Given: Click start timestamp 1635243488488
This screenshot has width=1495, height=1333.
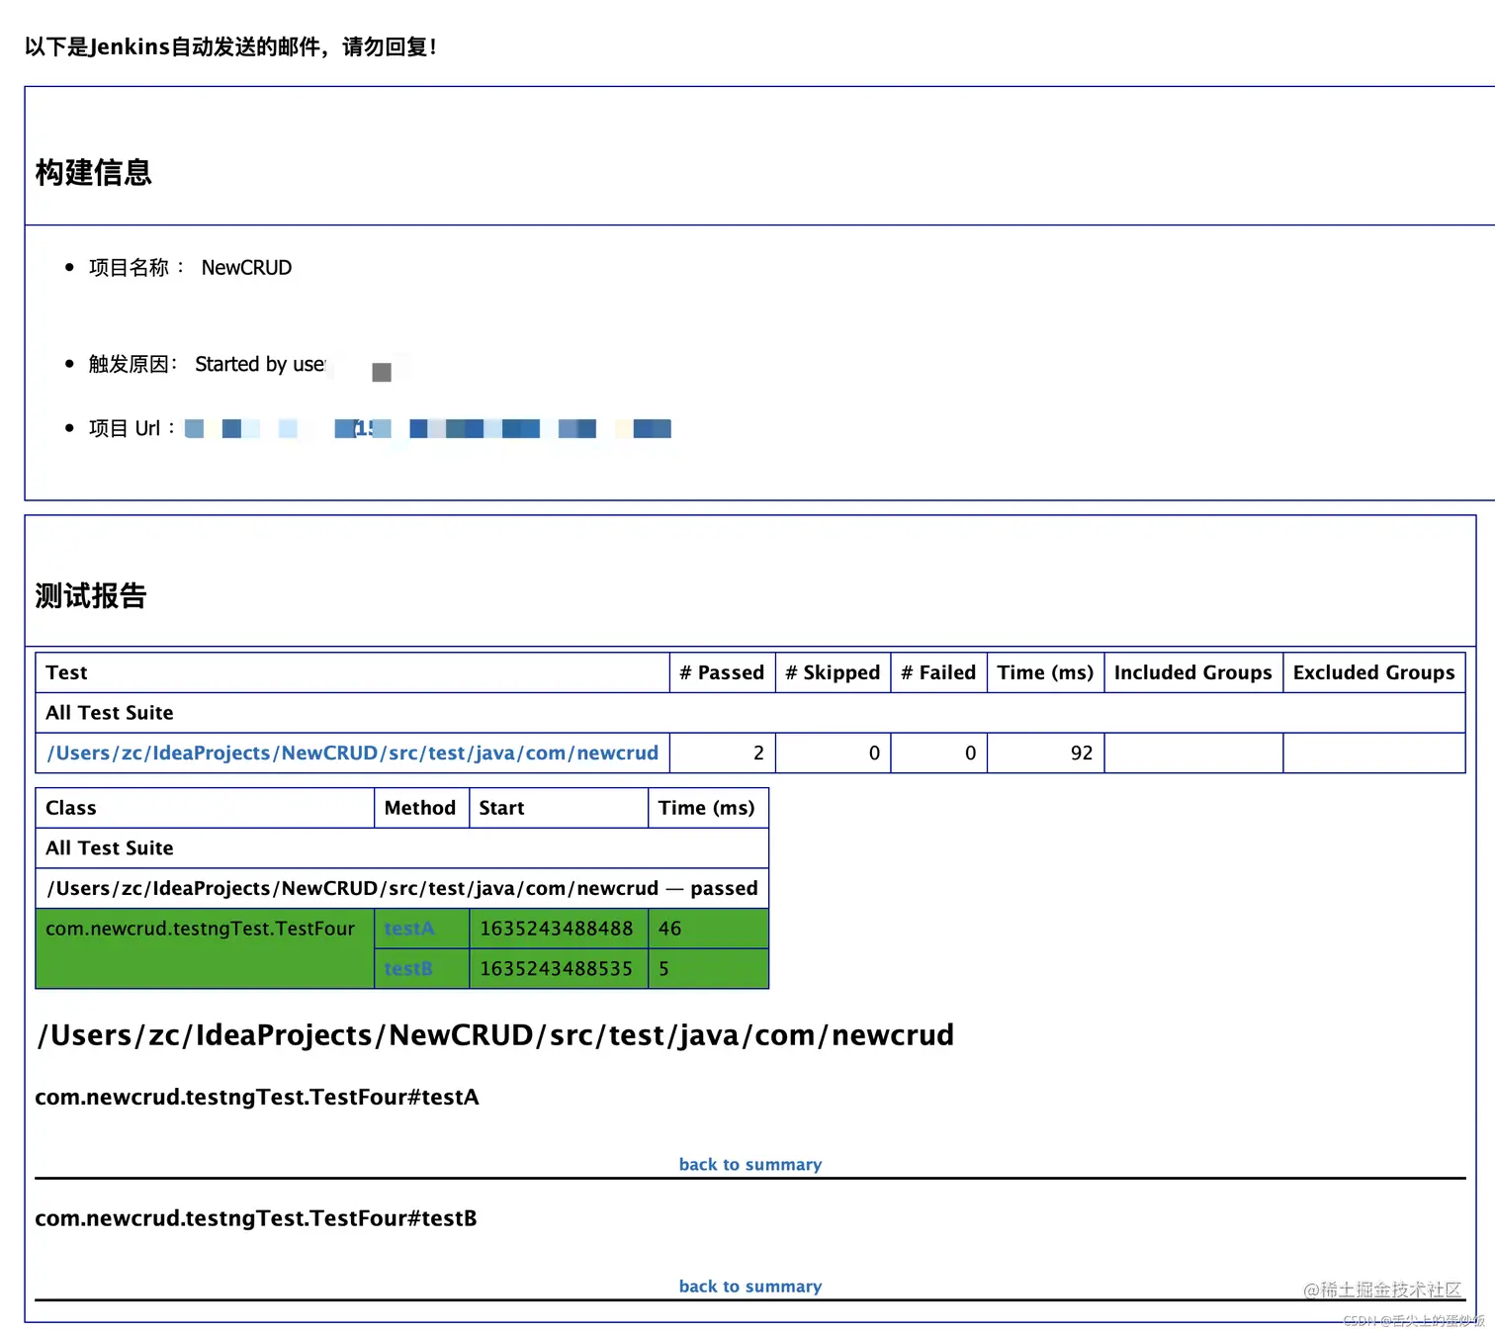Looking at the screenshot, I should coord(557,929).
